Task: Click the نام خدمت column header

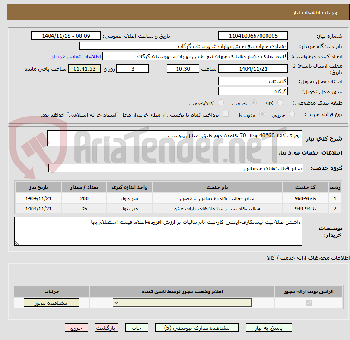Action: [x=217, y=187]
